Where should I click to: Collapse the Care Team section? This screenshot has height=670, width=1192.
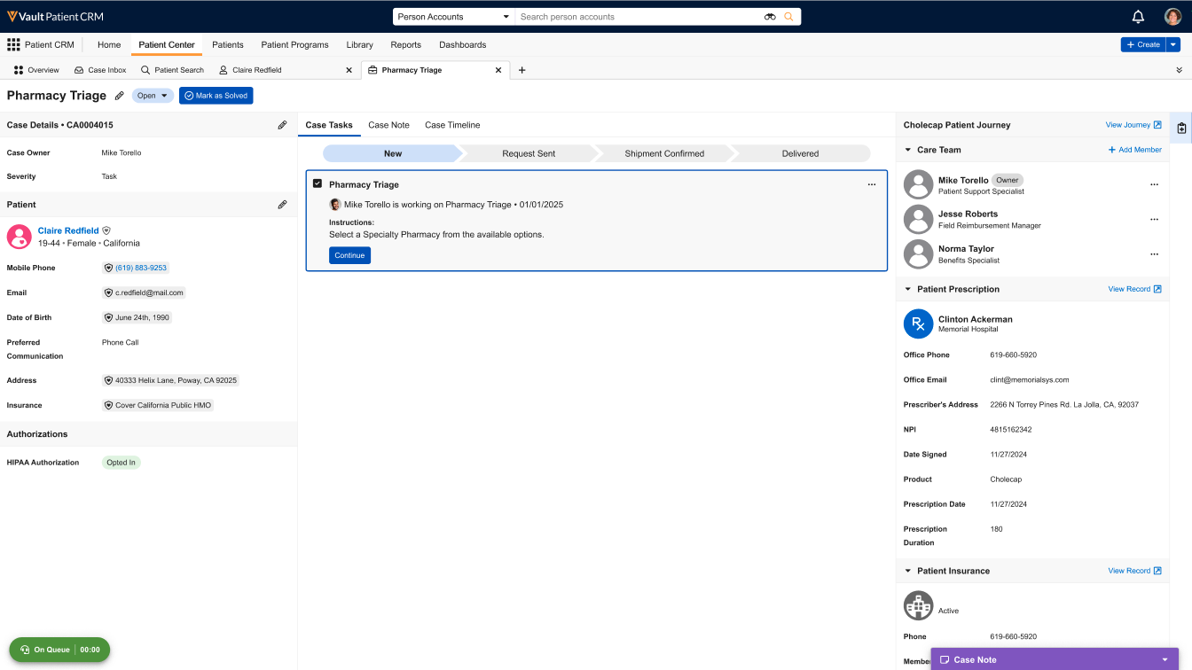click(908, 150)
